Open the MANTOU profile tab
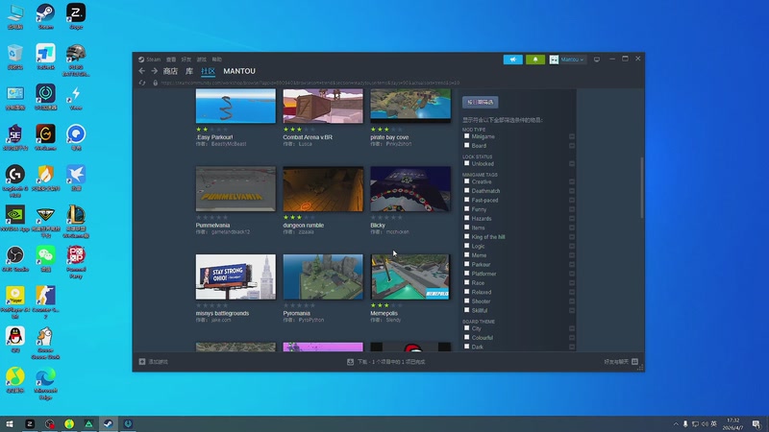769x432 pixels. [x=239, y=71]
